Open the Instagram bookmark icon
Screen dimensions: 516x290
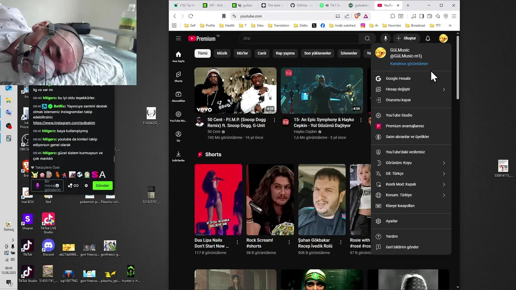click(x=363, y=25)
